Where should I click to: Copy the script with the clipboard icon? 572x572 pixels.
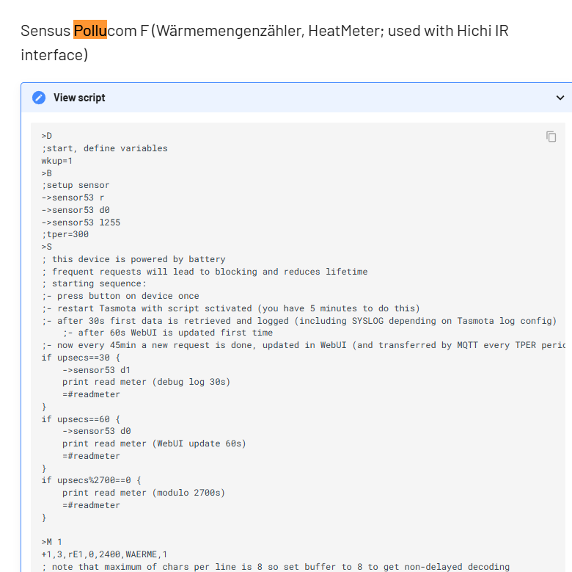point(551,137)
